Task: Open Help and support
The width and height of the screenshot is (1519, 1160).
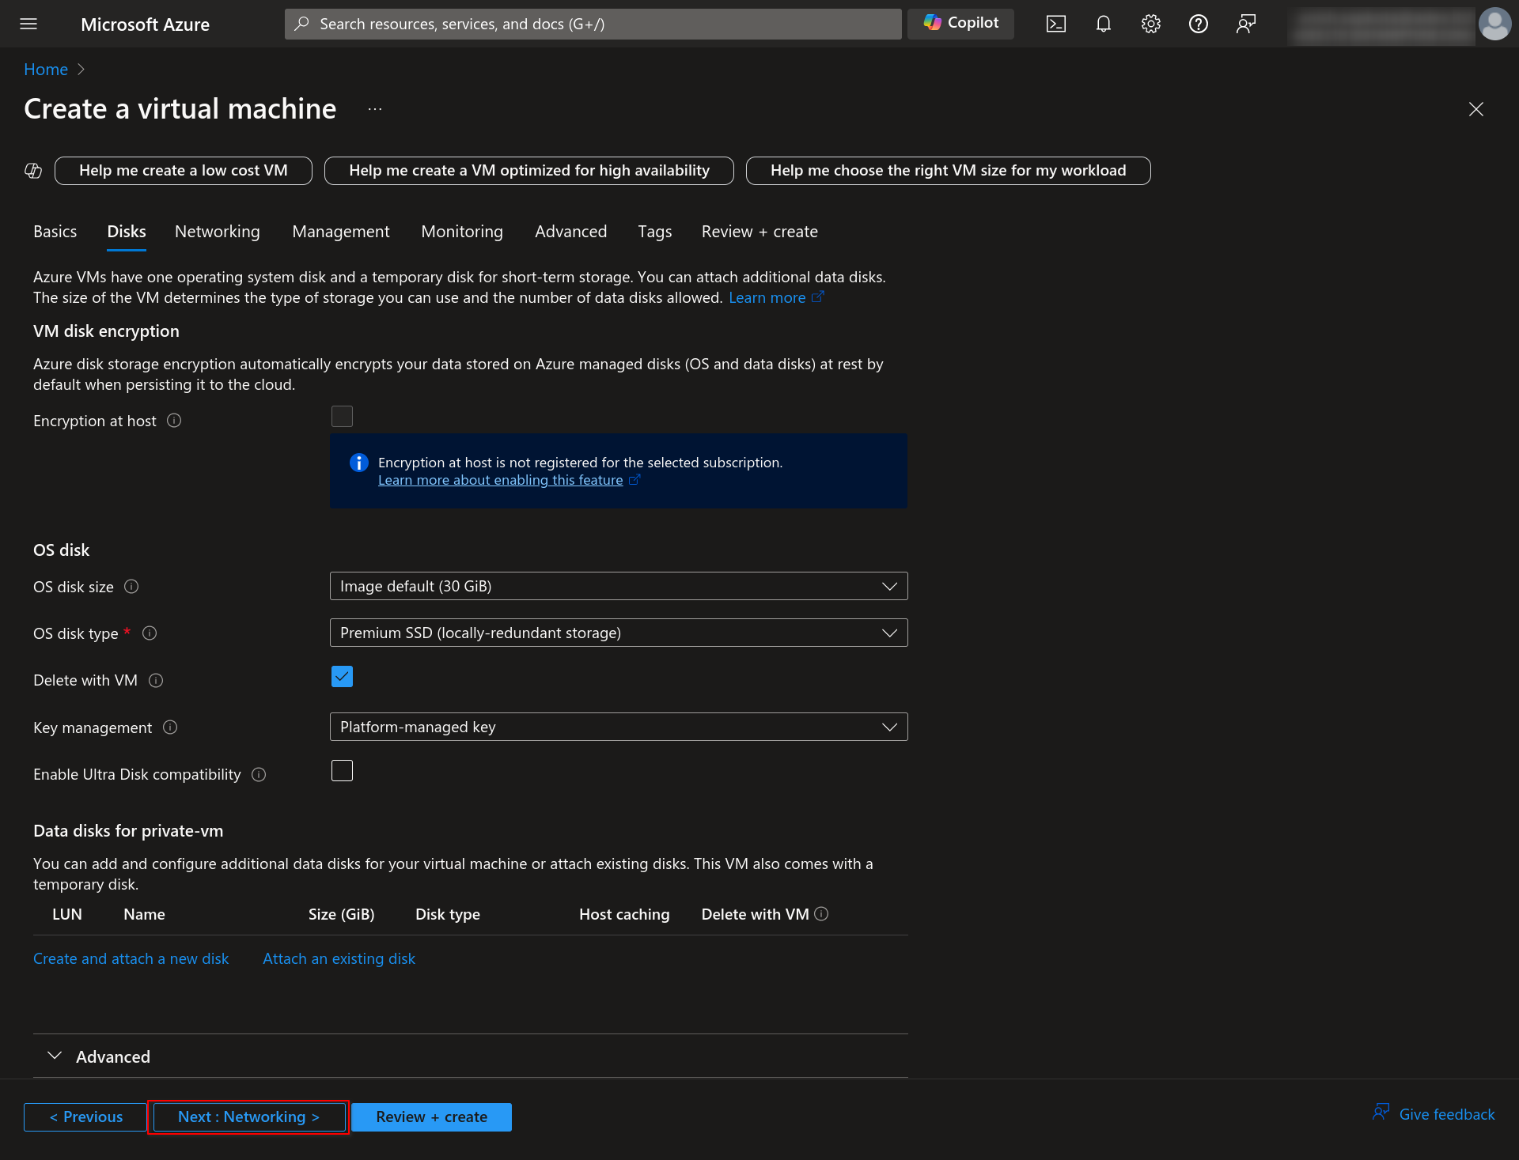Action: [1198, 24]
